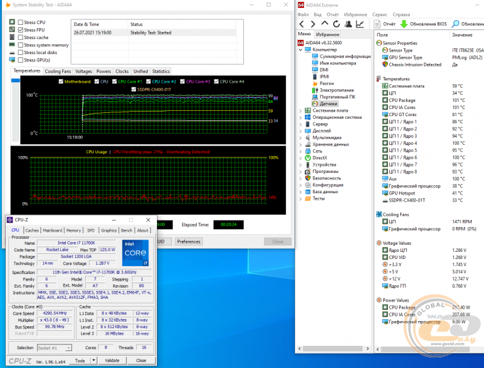
Task: Expand the Мультимедиа tree node
Action: coord(300,138)
